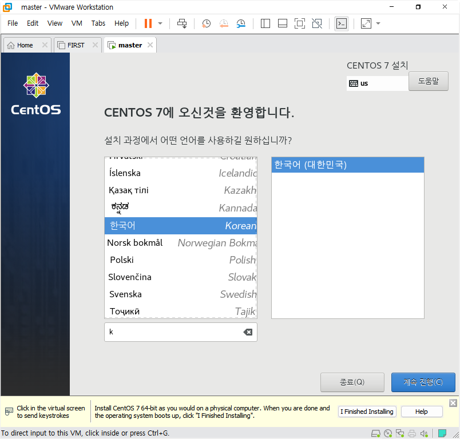
Task: Click the VMware Workstation title icon
Action: point(7,7)
